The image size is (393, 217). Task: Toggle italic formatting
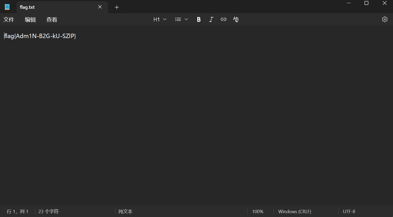pos(211,20)
